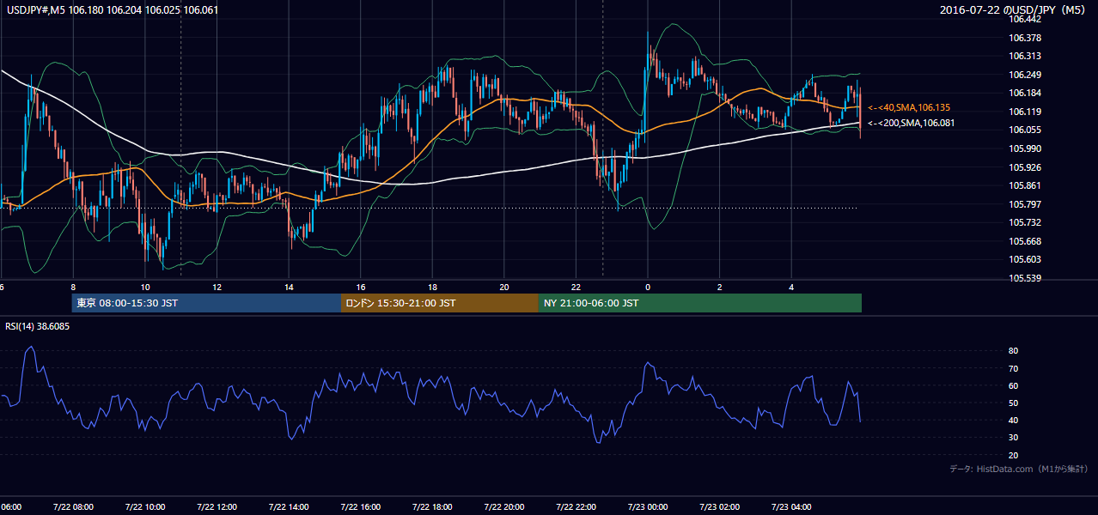
Task: Click the 7/22 18:00 date axis label
Action: click(x=432, y=507)
